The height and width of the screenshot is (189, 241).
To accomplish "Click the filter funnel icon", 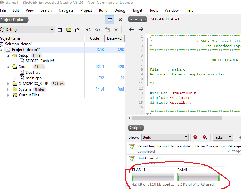I will 116,30.
